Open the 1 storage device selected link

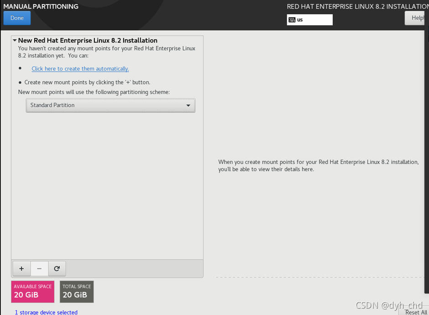[x=46, y=312]
